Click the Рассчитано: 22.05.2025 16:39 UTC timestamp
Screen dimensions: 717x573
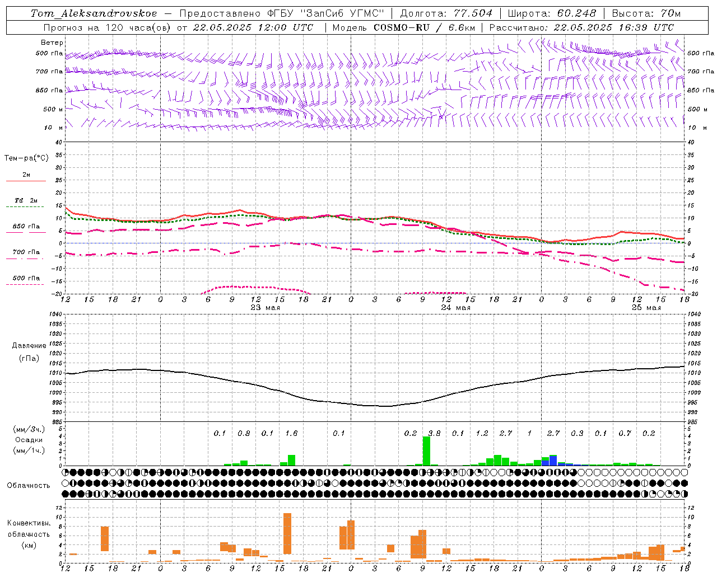pos(581,27)
